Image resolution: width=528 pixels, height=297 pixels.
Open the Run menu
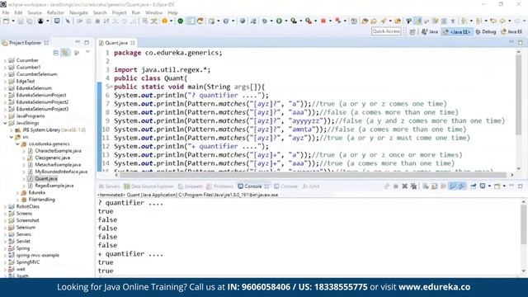click(x=135, y=12)
